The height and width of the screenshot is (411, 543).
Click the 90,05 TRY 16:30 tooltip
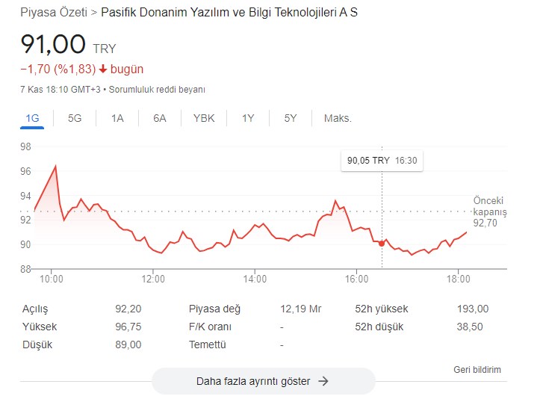(x=382, y=161)
